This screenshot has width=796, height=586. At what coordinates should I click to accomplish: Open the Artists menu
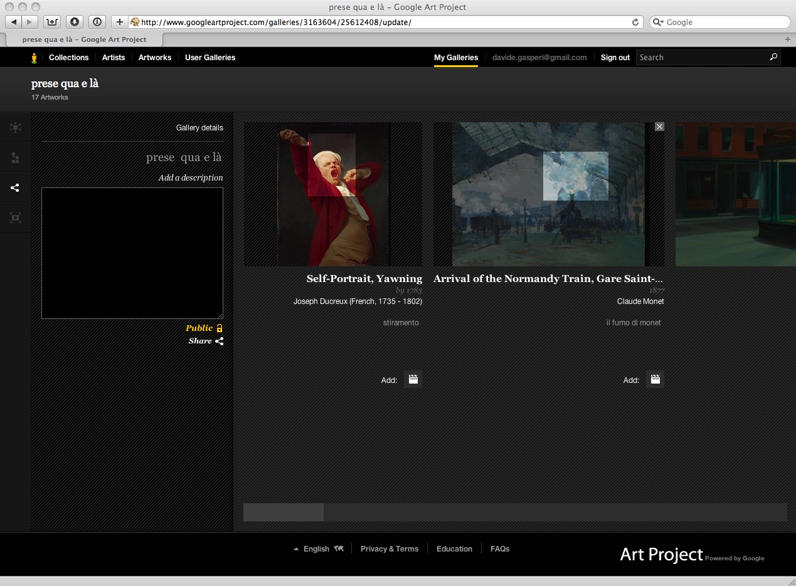click(114, 57)
